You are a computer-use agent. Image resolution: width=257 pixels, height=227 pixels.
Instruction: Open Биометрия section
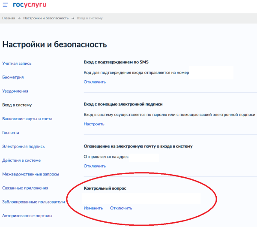pos(13,77)
